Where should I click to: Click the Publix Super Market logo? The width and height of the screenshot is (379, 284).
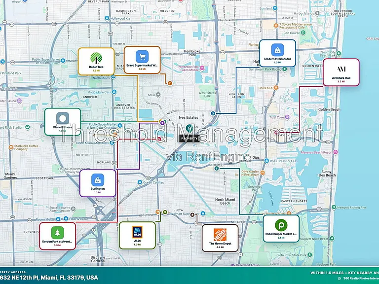pos(281,225)
